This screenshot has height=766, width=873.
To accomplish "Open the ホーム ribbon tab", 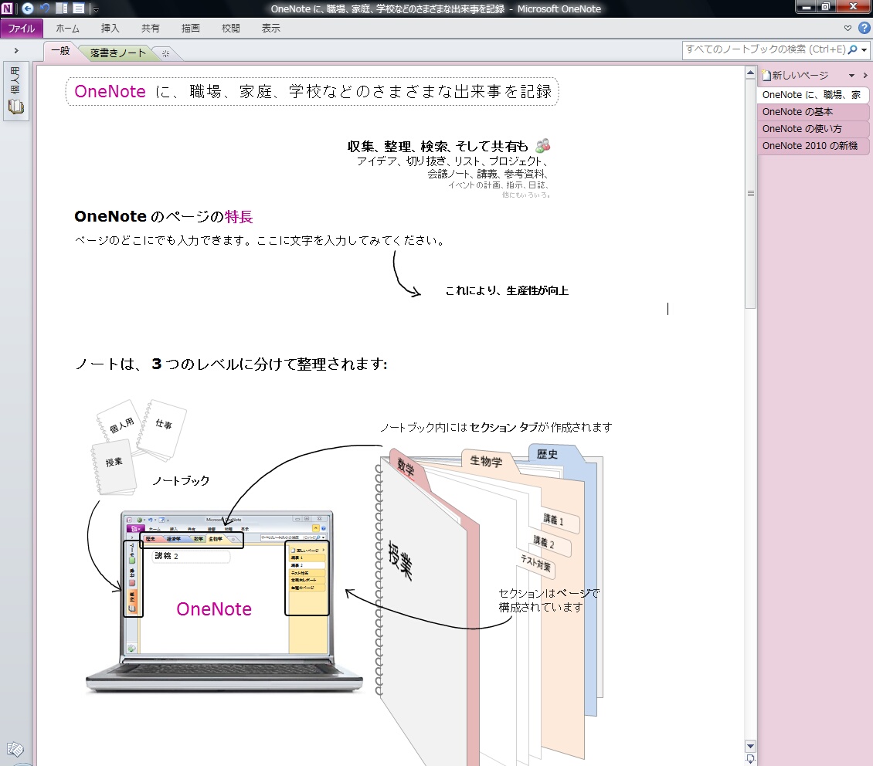I will pyautogui.click(x=67, y=29).
